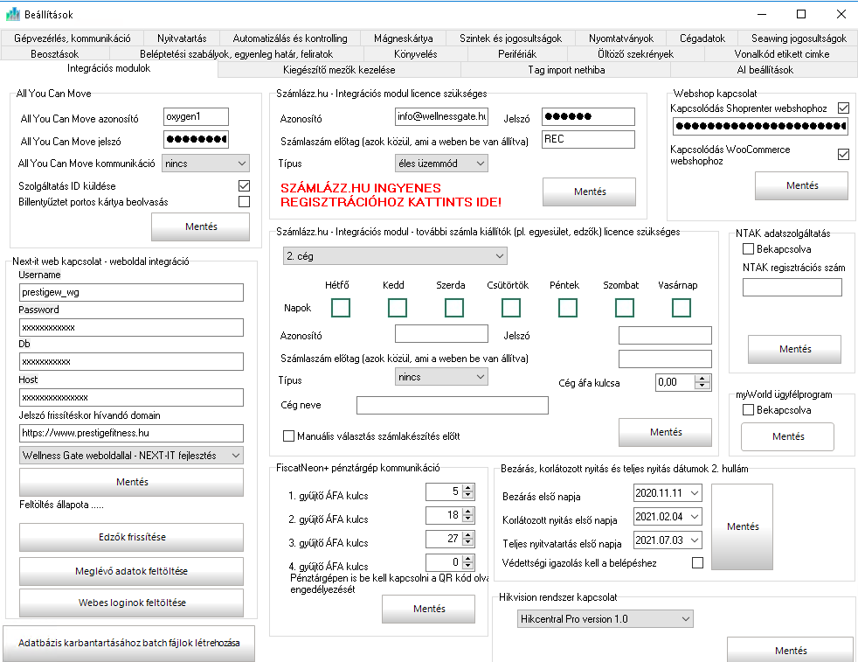
Task: Open Szintek és jogosultságok tab
Action: coord(510,38)
